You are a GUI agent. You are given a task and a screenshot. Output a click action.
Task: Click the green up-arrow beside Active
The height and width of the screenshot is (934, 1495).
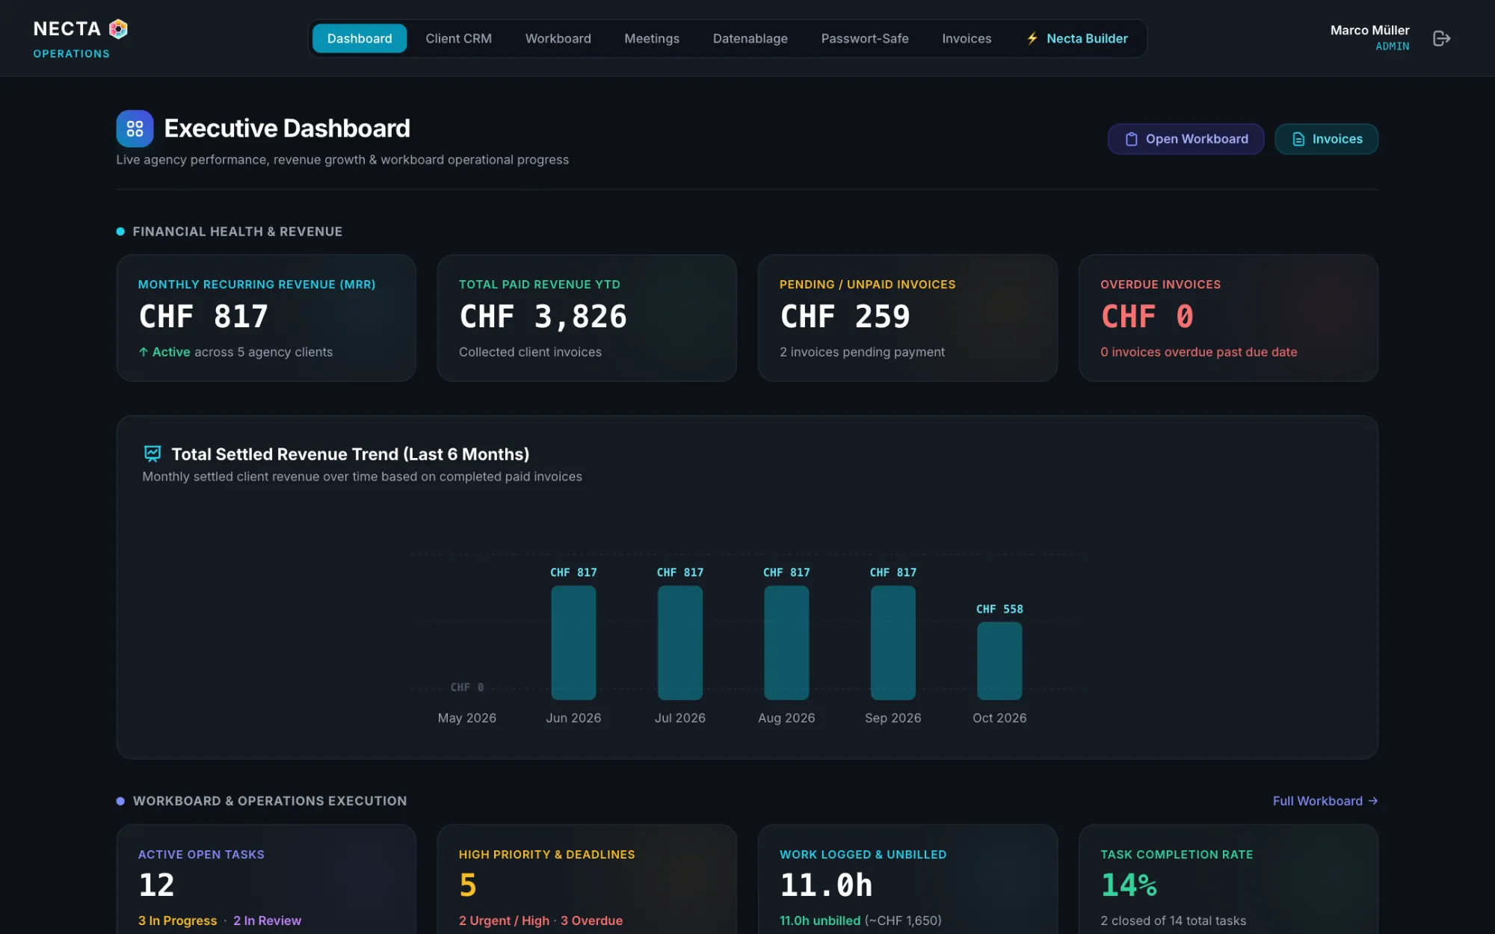(144, 352)
